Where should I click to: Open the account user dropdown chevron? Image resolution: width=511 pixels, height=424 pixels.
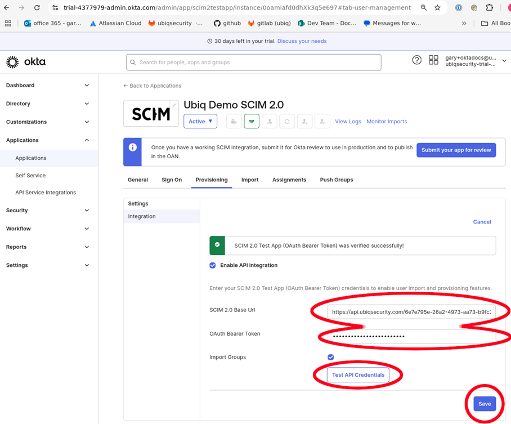[504, 61]
